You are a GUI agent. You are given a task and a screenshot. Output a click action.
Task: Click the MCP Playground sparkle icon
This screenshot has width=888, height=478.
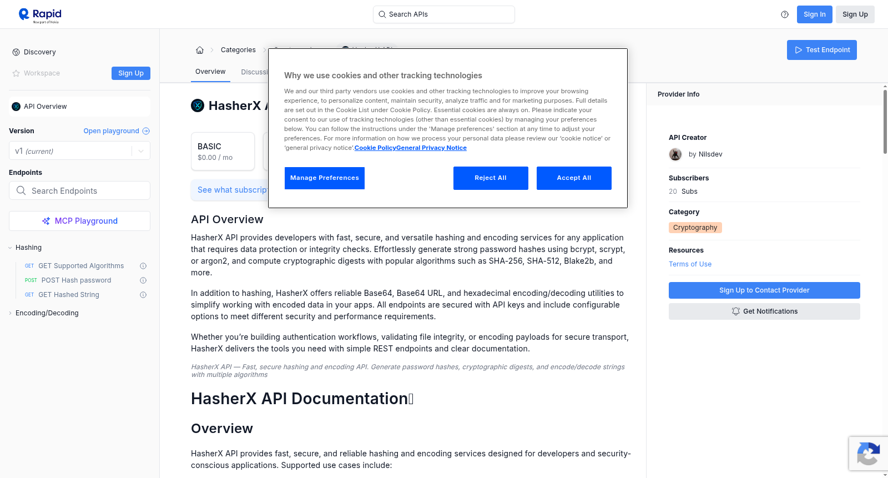point(46,221)
